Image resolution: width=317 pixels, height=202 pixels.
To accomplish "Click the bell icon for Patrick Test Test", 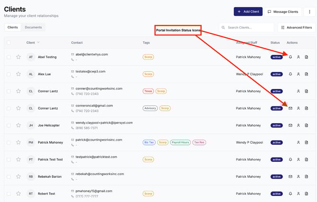I will pyautogui.click(x=291, y=159).
